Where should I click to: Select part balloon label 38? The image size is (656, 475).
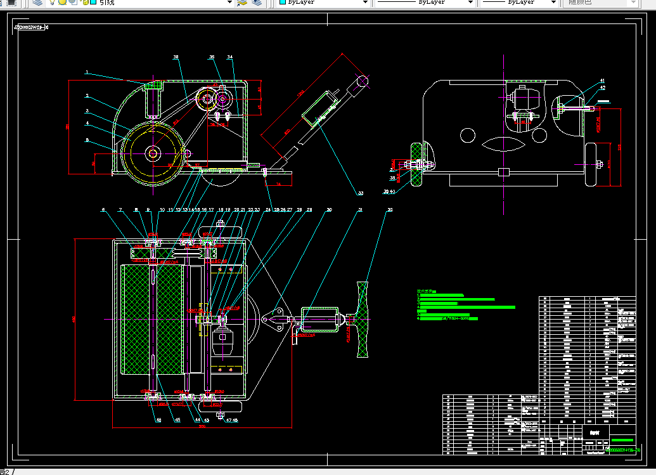(x=176, y=57)
